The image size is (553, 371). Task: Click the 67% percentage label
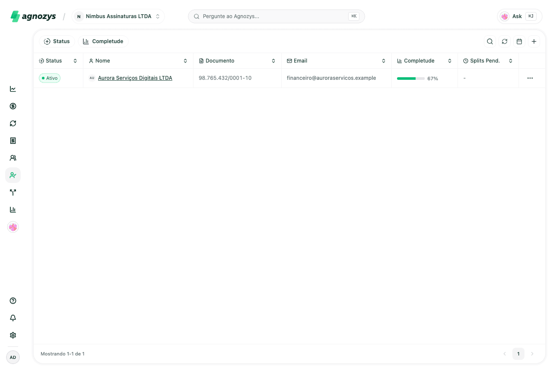pyautogui.click(x=432, y=79)
